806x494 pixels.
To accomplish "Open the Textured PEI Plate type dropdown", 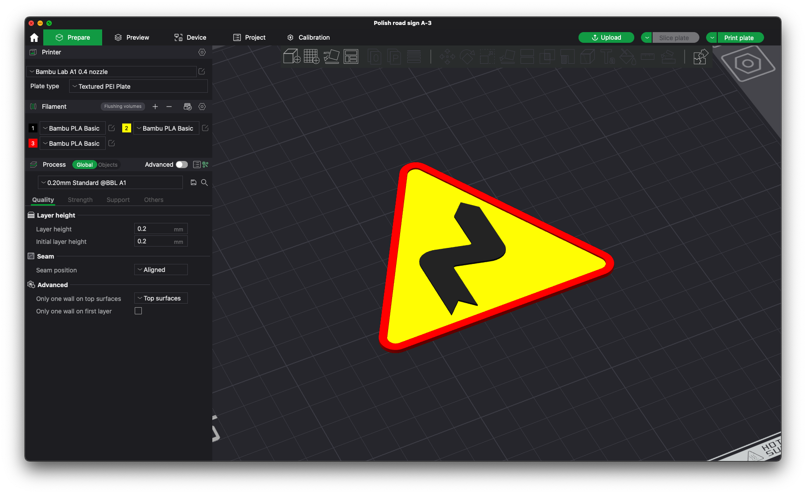I will click(138, 86).
